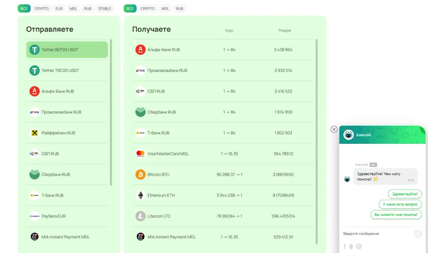Click the chat attachment paperclip icon
Screen dimensions: 428x253
tap(351, 246)
